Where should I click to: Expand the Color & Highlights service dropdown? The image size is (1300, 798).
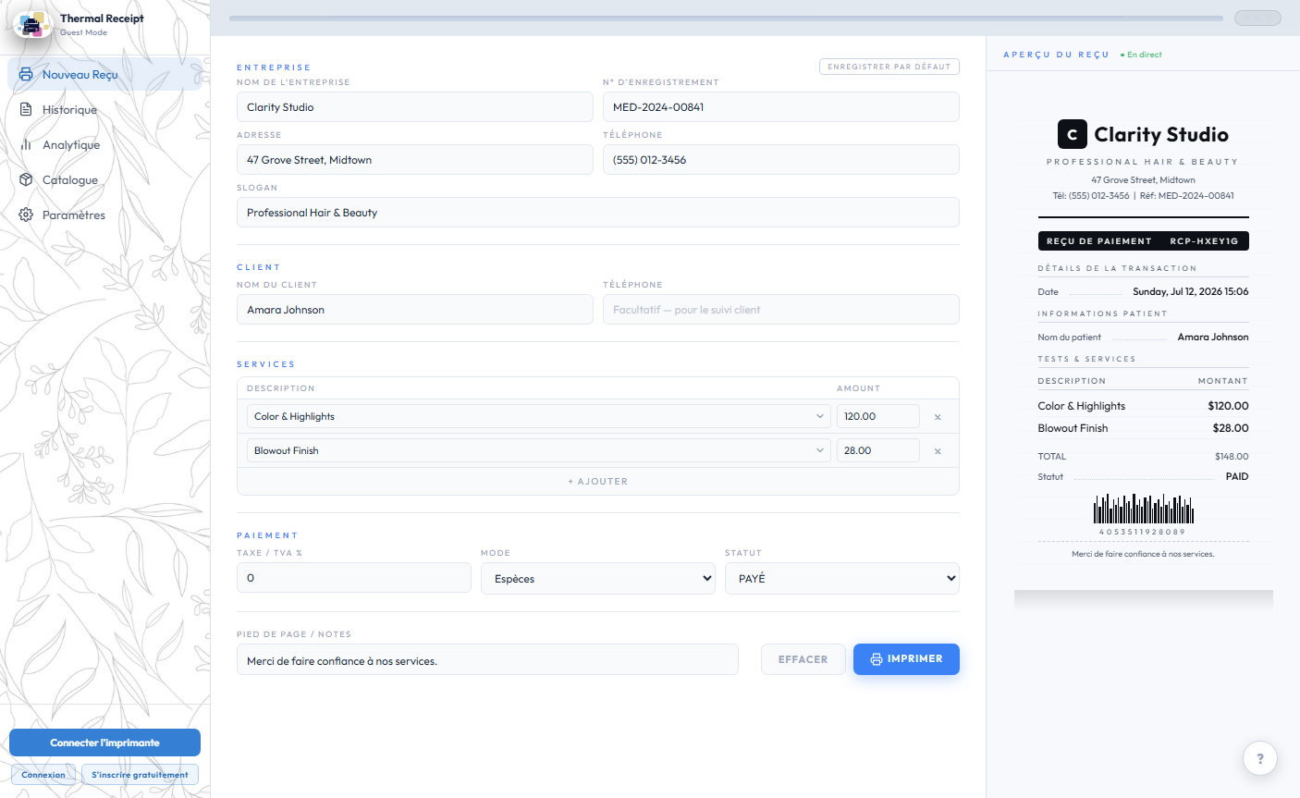point(537,416)
